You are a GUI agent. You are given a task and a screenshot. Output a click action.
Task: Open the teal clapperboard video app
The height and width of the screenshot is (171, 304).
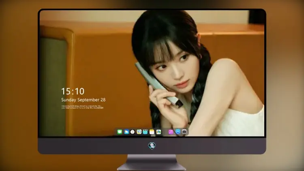click(145, 132)
